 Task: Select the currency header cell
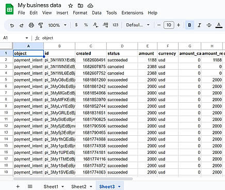click(168, 53)
